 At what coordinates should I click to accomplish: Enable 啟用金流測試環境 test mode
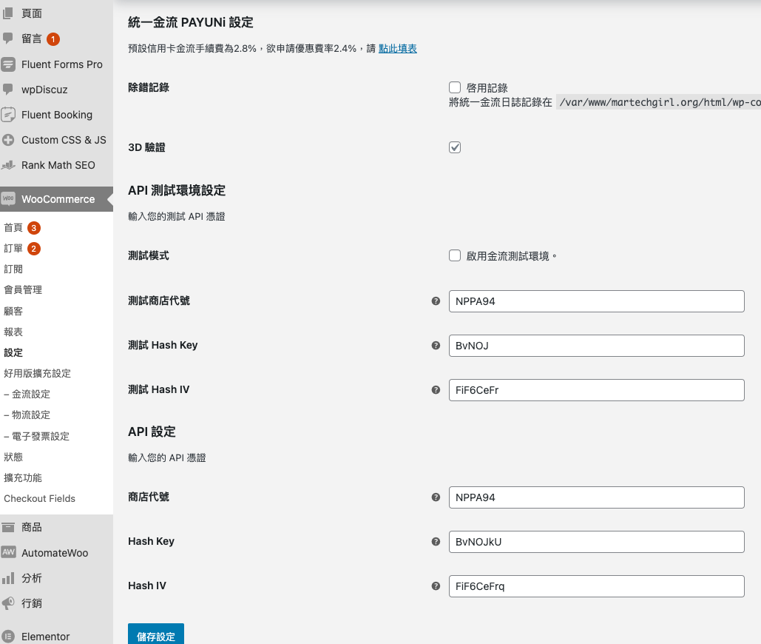(x=455, y=256)
